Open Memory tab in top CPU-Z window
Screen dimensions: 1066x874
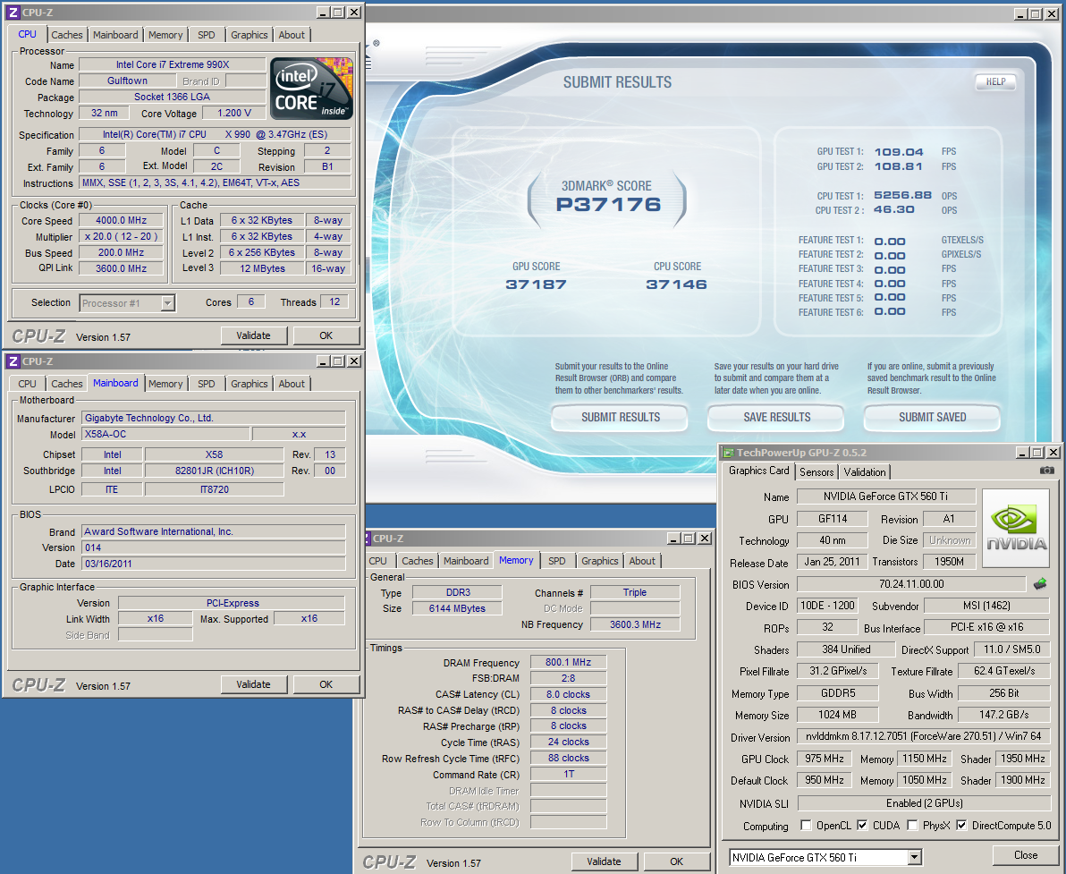165,35
